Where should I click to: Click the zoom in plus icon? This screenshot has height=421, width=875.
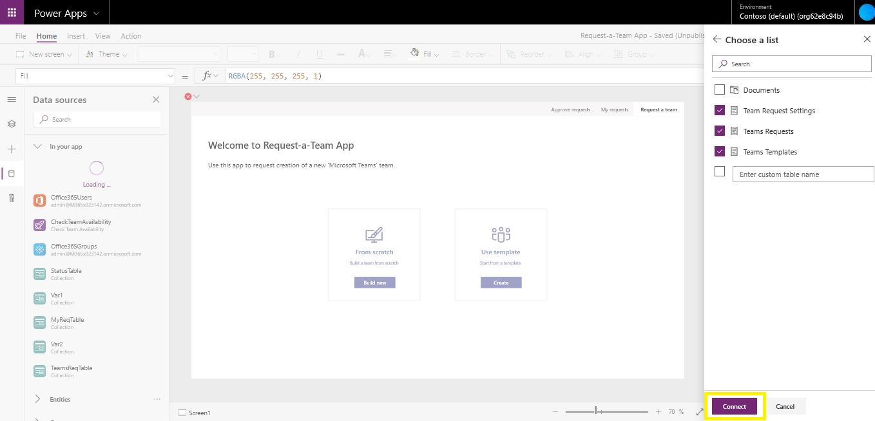[x=658, y=412]
